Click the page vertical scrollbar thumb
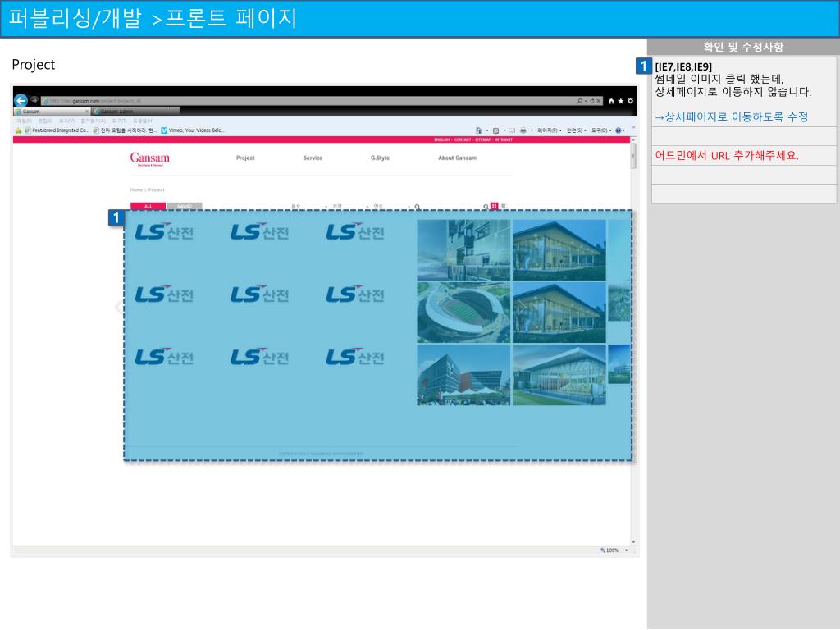Image resolution: width=840 pixels, height=630 pixels. 633,155
